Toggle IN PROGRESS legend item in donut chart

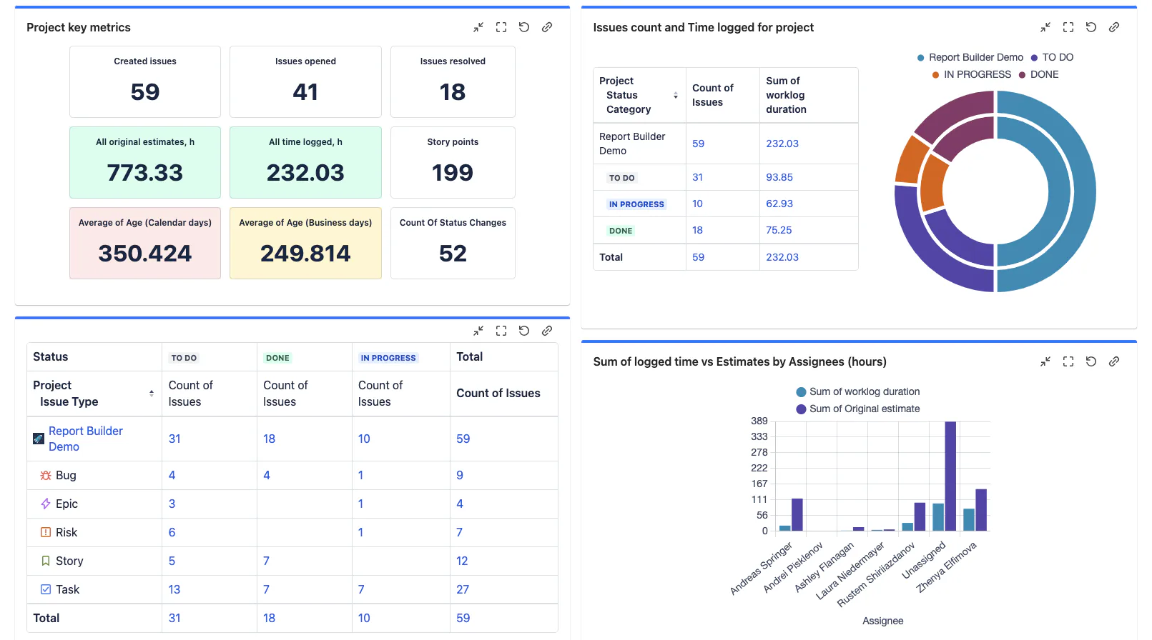tap(972, 74)
